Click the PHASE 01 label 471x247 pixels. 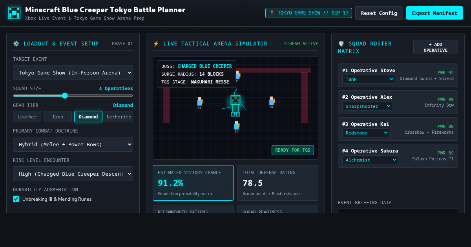[122, 44]
